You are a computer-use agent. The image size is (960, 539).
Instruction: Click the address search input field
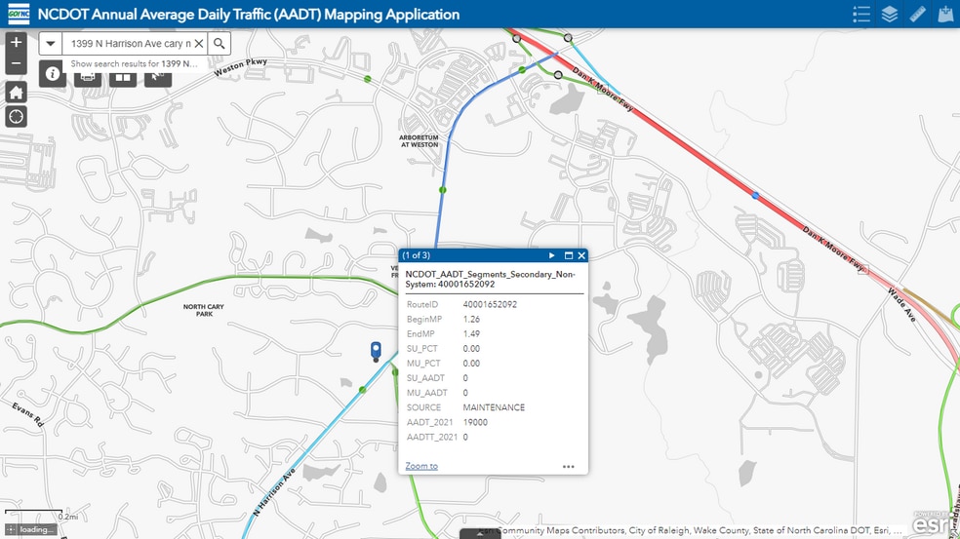(x=130, y=44)
